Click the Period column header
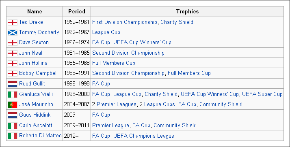The width and height of the screenshot is (290, 147). tap(77, 11)
